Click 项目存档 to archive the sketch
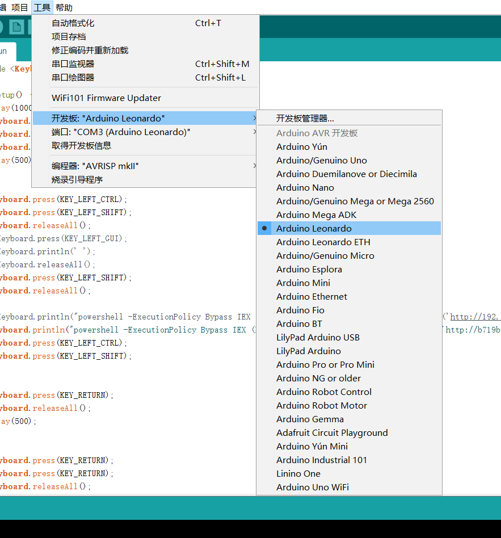This screenshot has width=501, height=538. (x=68, y=36)
